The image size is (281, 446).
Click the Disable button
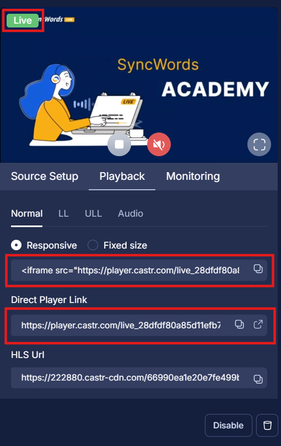pyautogui.click(x=229, y=426)
